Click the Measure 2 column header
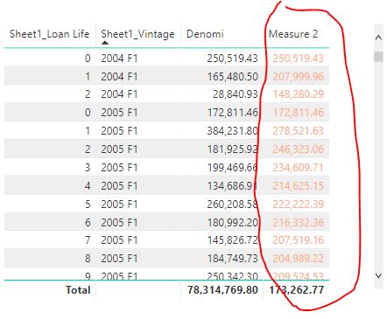 (x=293, y=34)
